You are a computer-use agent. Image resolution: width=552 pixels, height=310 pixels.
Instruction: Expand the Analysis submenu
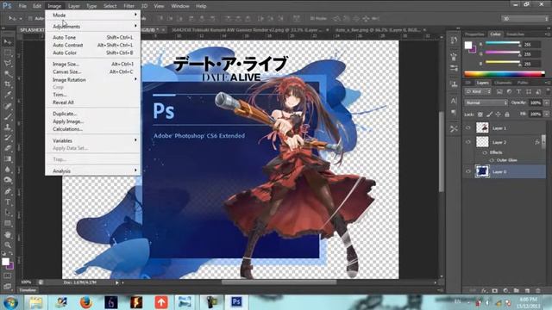(x=93, y=170)
